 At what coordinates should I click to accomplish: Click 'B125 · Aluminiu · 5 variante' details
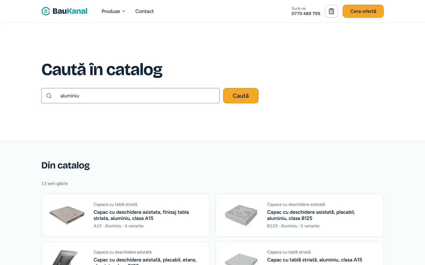(x=293, y=226)
